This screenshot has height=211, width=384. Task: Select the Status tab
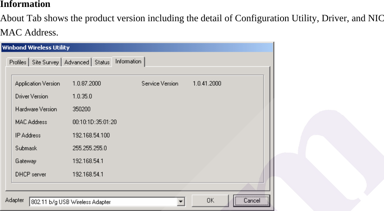[x=102, y=62]
